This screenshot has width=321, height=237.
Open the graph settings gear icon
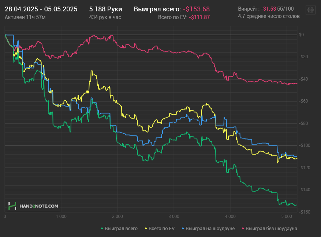310,10
